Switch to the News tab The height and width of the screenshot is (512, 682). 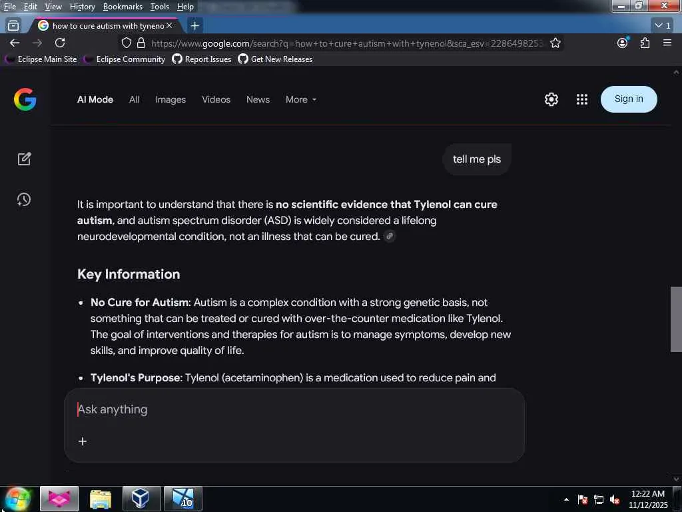pyautogui.click(x=258, y=100)
